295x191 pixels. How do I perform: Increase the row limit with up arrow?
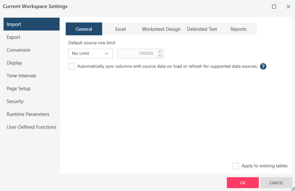tap(159, 52)
